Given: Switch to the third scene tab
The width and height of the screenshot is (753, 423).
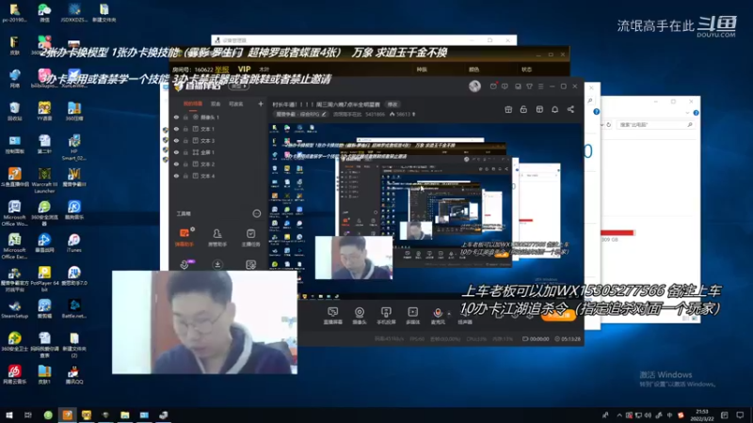Looking at the screenshot, I should tap(235, 103).
